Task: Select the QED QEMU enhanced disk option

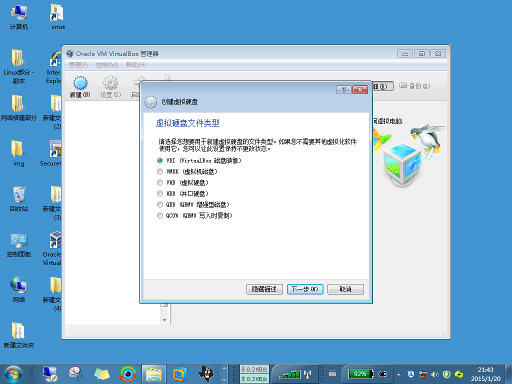Action: (x=193, y=204)
